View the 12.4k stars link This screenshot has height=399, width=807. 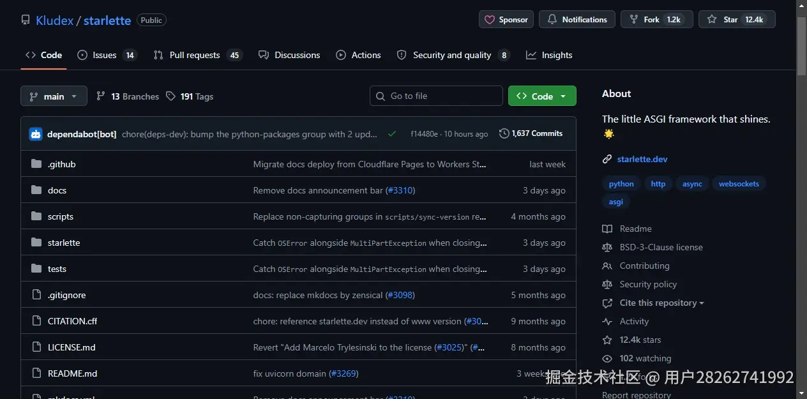pos(632,340)
